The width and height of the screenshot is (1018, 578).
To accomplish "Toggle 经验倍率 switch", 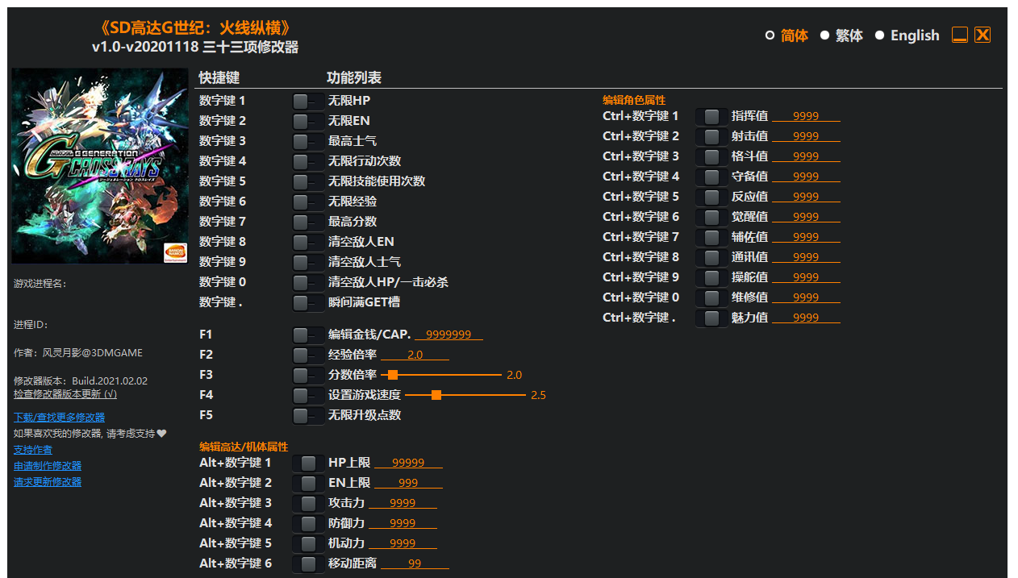I will tap(308, 355).
